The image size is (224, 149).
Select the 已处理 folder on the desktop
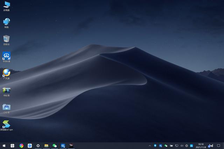(6, 109)
